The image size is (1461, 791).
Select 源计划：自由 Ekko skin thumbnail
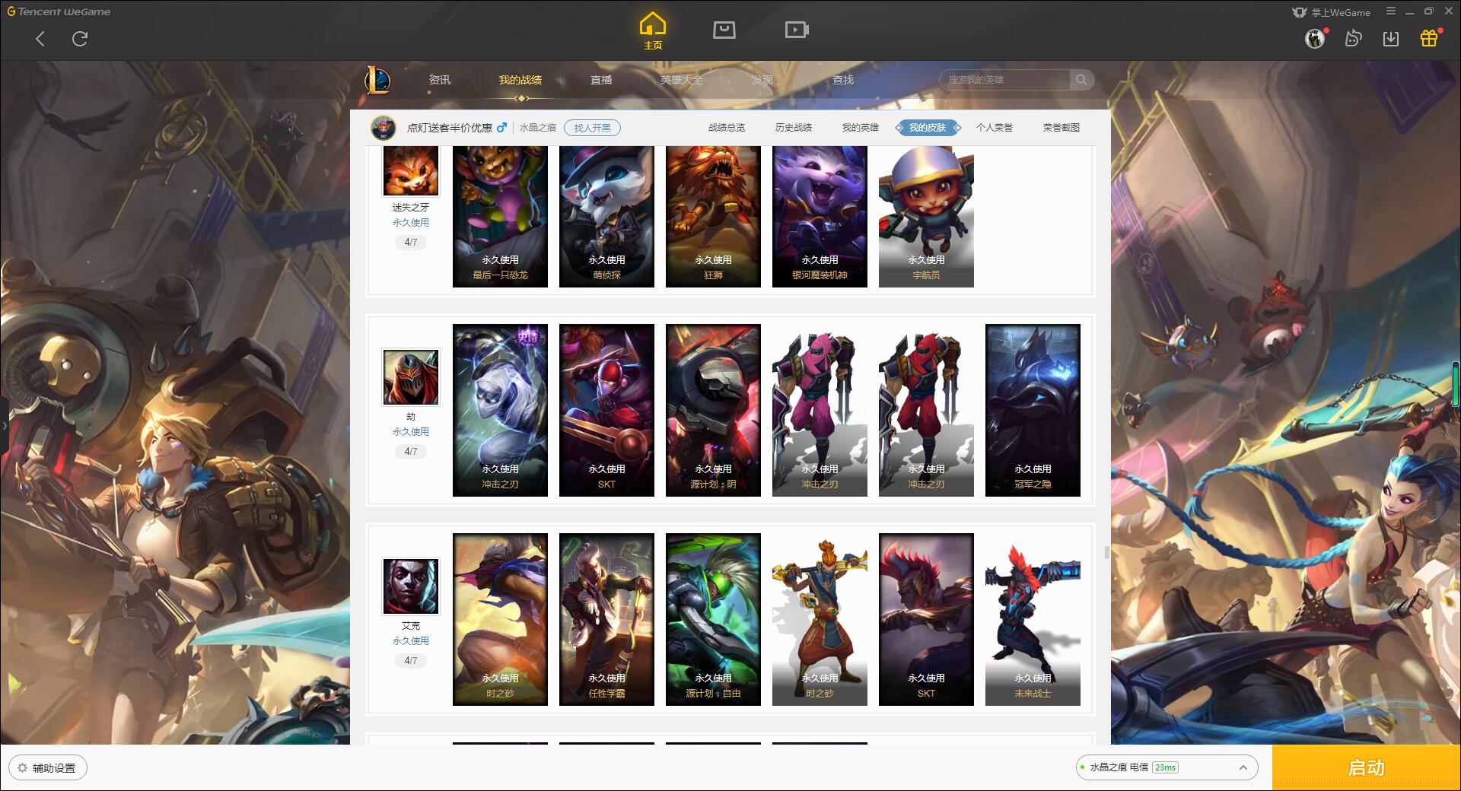713,619
